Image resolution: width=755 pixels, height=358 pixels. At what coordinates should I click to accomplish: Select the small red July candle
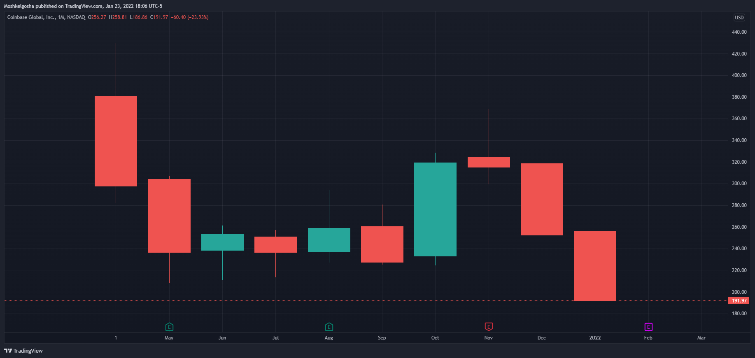pos(275,244)
